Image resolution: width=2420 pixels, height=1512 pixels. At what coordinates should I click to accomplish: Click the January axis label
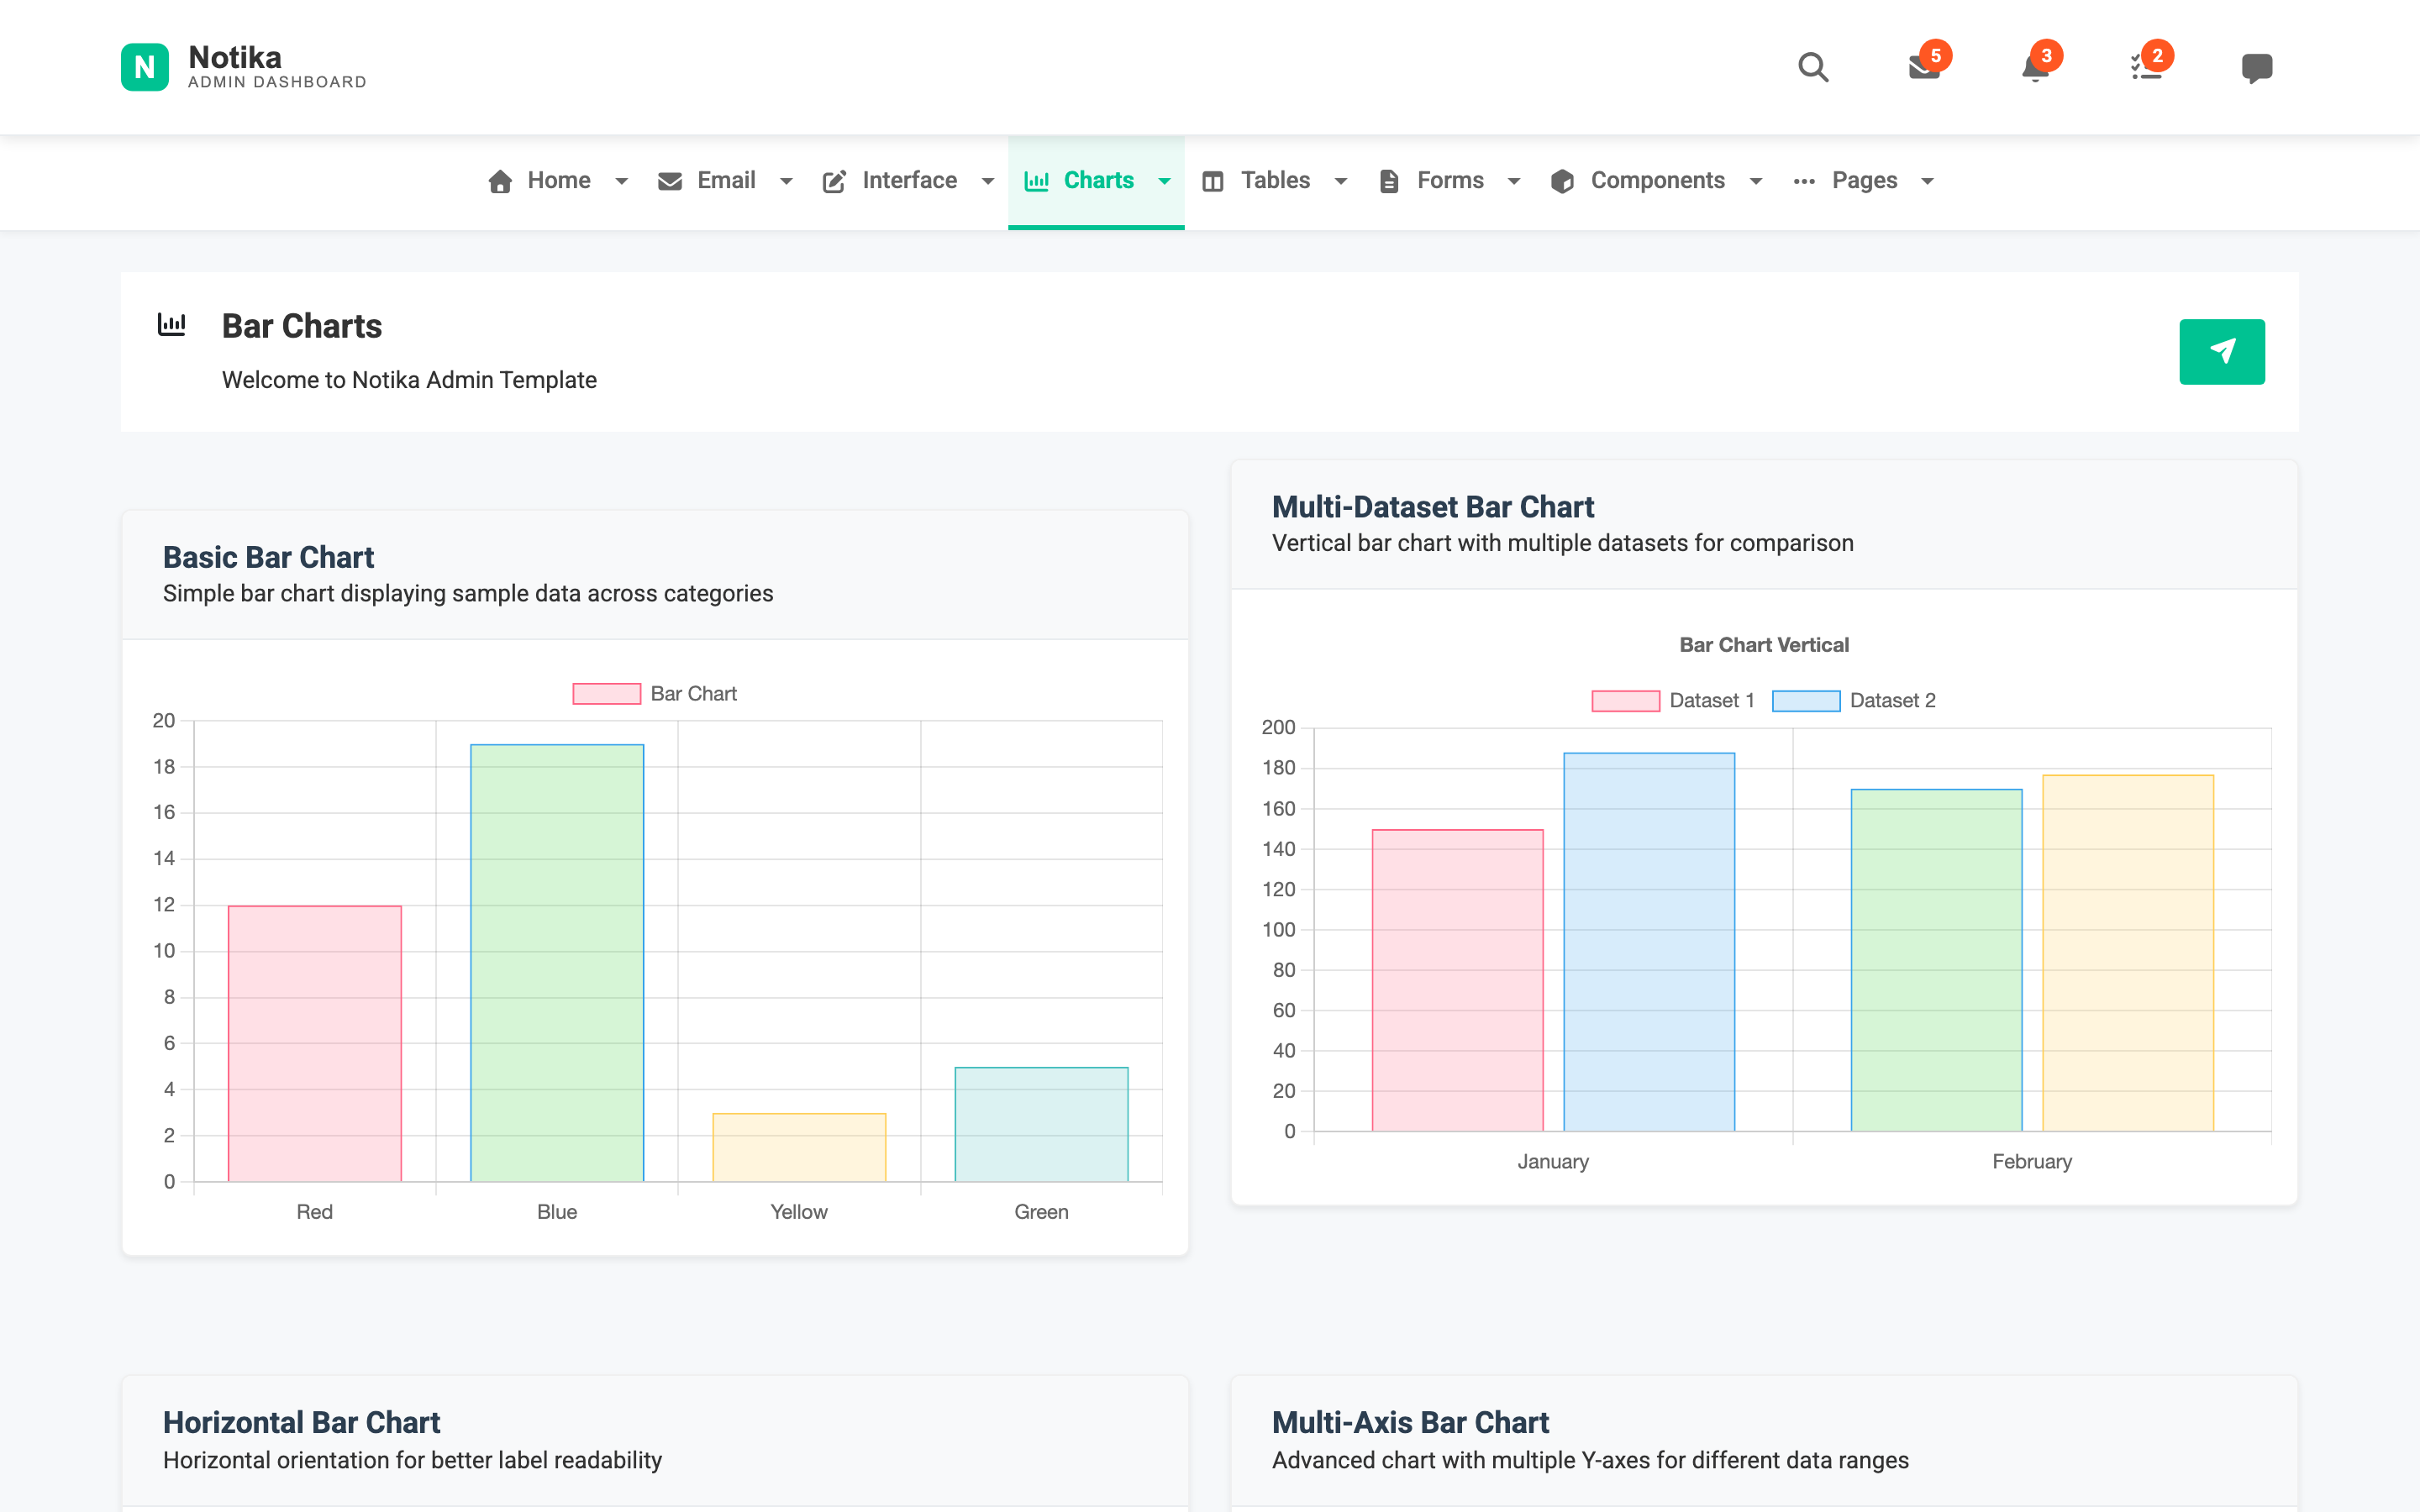click(x=1552, y=1161)
